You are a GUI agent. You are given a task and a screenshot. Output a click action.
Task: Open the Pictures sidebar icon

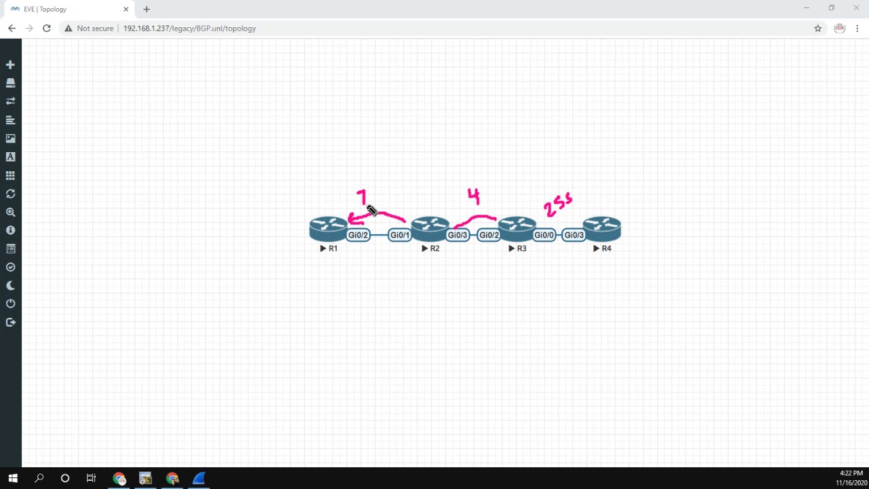pyautogui.click(x=10, y=139)
